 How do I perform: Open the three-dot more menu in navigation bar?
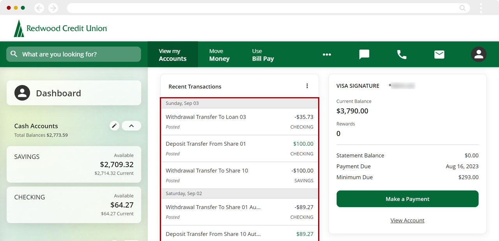click(327, 54)
